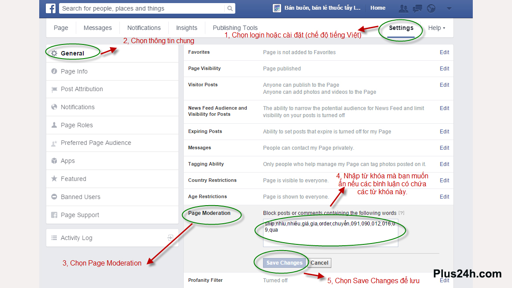This screenshot has height=288, width=512.
Task: Open Preferred Page Audience settings
Action: click(x=112, y=143)
